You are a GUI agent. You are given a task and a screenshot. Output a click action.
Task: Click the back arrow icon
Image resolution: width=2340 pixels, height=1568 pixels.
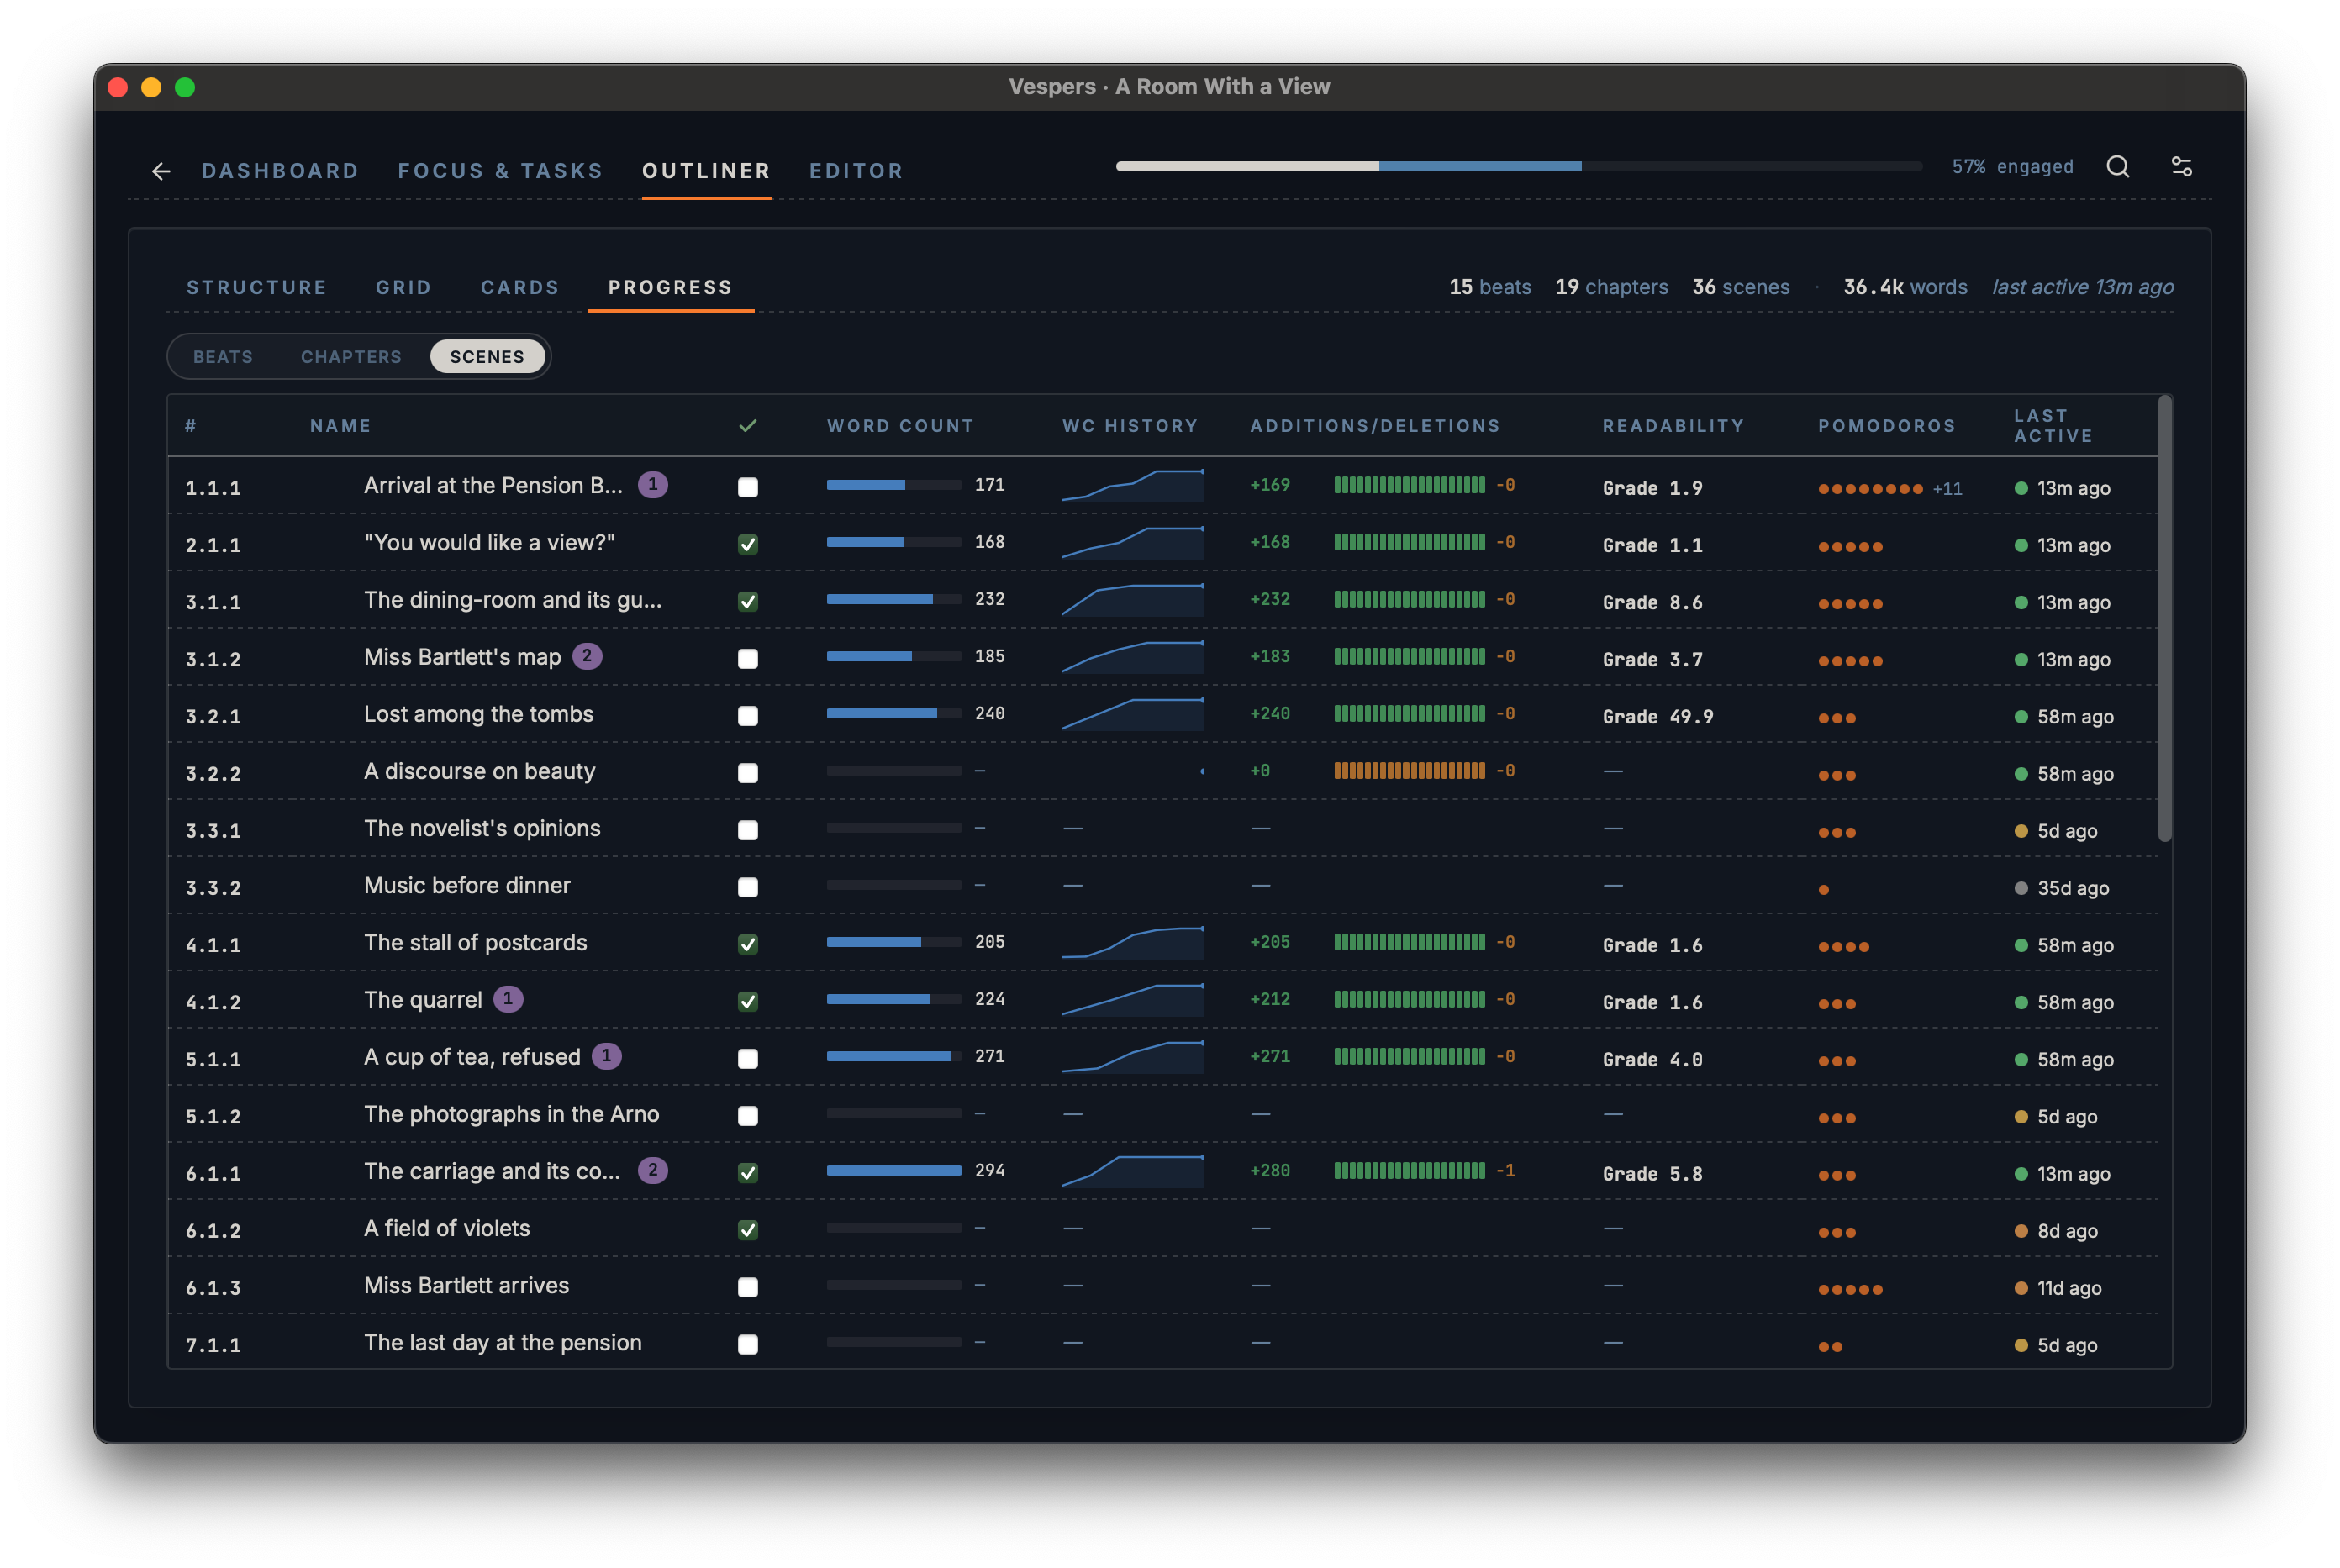(161, 171)
